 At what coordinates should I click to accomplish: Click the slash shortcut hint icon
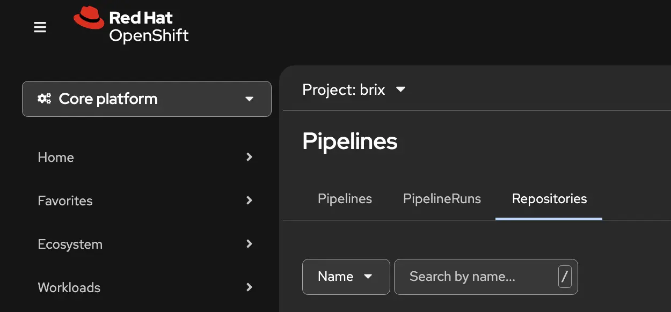point(565,277)
